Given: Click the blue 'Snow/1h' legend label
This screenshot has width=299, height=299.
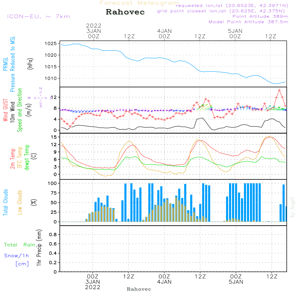Looking at the screenshot, I should pyautogui.click(x=16, y=256).
